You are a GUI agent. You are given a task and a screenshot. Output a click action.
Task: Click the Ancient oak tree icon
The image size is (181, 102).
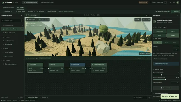(x=4, y=44)
